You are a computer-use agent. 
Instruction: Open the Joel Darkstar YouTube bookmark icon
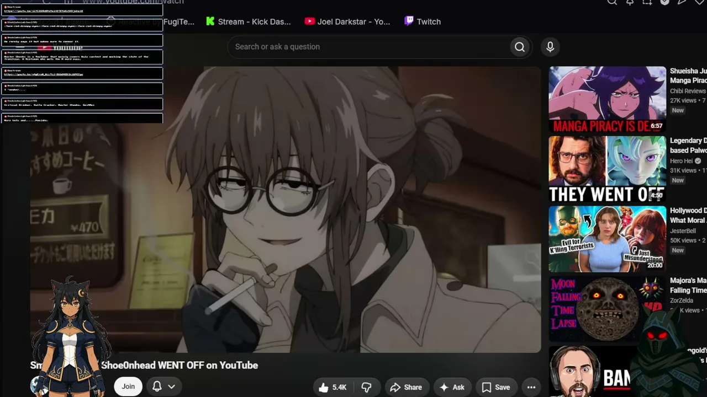point(309,22)
